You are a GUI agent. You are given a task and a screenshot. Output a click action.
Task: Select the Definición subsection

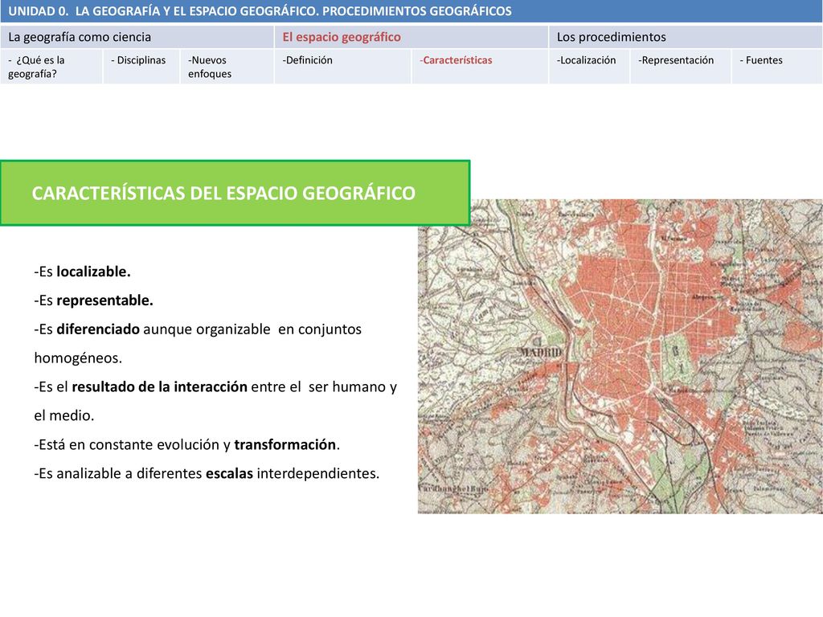tap(342, 67)
